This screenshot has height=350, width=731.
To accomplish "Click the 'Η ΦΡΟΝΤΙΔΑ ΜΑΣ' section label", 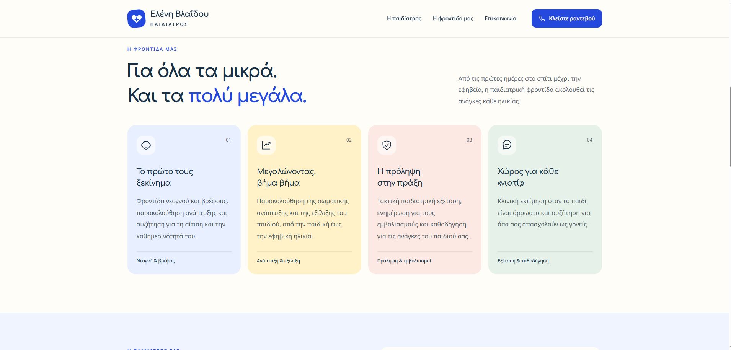I will [x=152, y=49].
